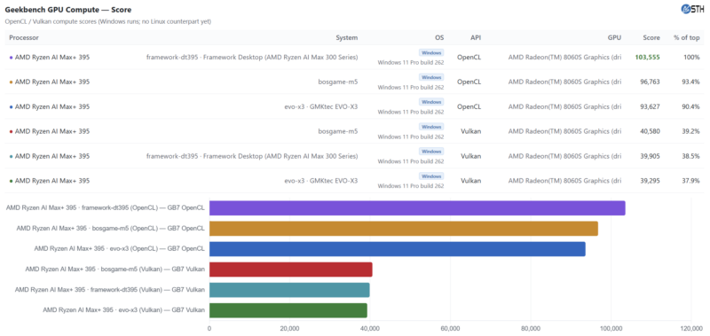Click the Windows badge in the 40,580 row

pos(431,127)
